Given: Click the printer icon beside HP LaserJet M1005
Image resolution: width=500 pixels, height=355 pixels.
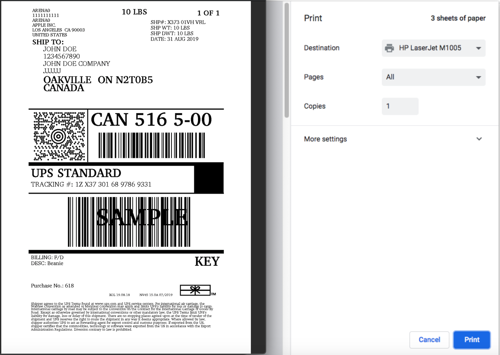Looking at the screenshot, I should click(389, 48).
